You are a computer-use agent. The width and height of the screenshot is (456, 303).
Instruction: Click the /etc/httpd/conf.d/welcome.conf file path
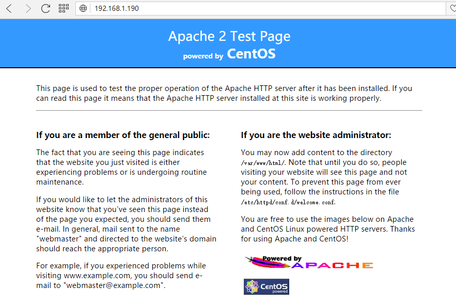coord(288,202)
